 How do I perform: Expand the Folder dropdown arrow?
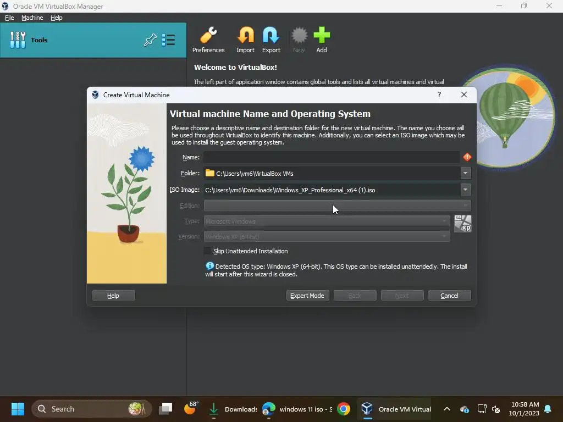(465, 173)
